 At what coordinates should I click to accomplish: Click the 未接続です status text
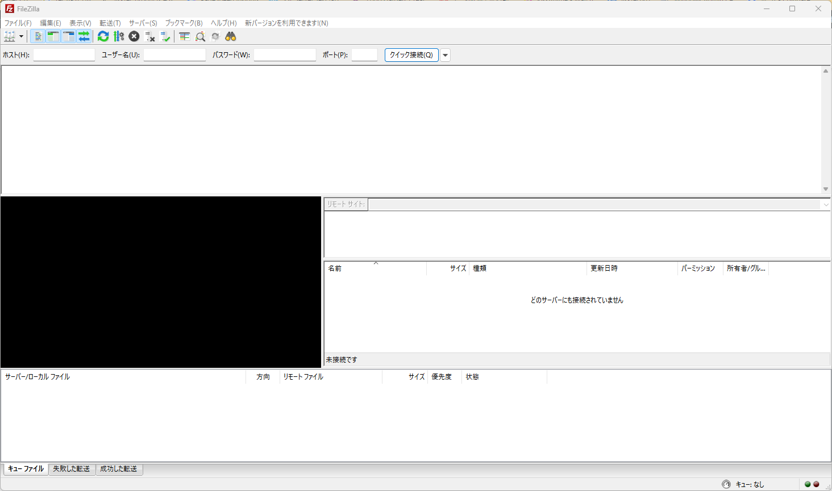342,360
